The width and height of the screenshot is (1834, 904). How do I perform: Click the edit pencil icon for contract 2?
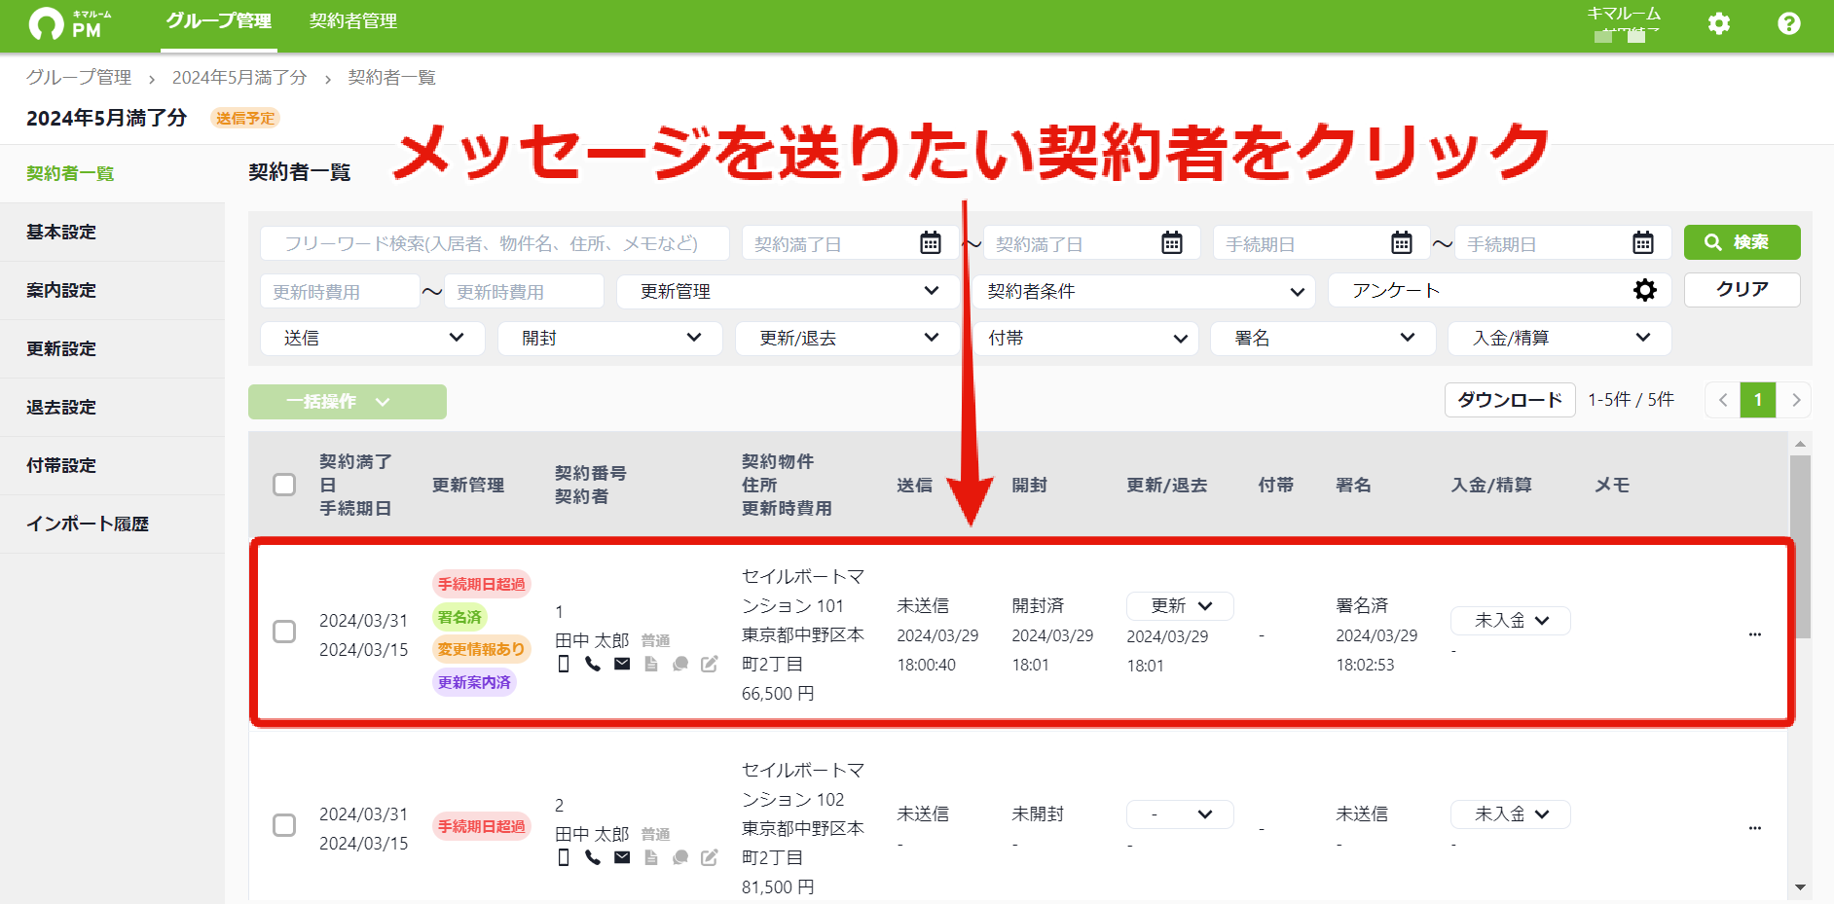coord(710,857)
